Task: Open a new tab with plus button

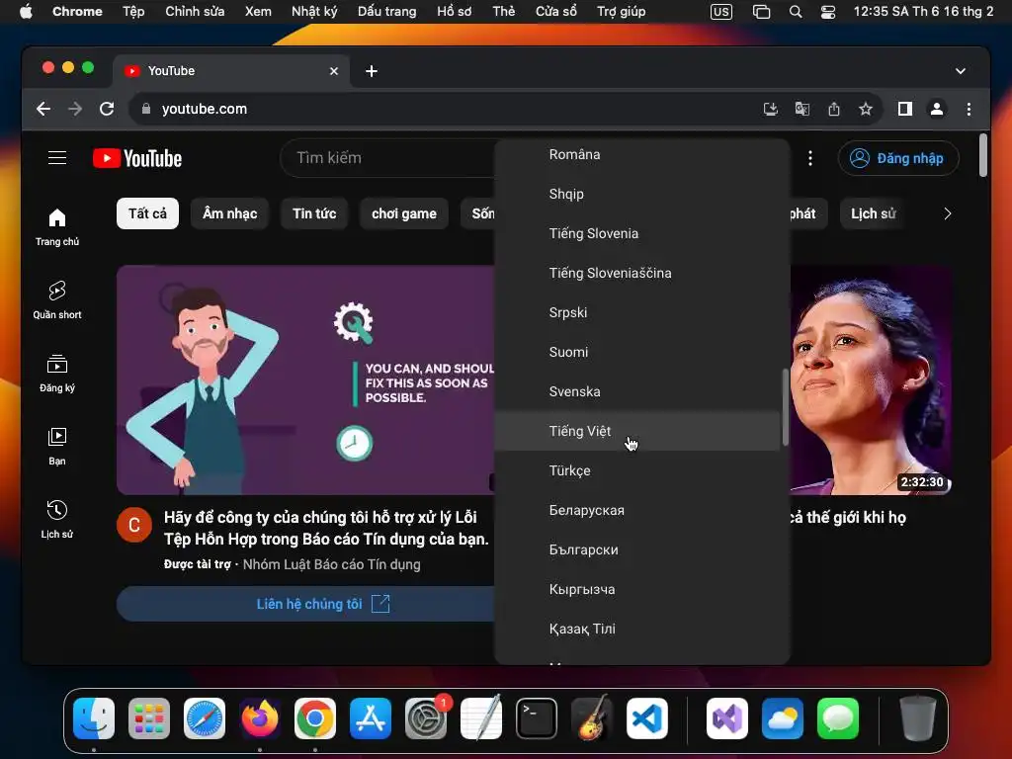Action: (372, 71)
